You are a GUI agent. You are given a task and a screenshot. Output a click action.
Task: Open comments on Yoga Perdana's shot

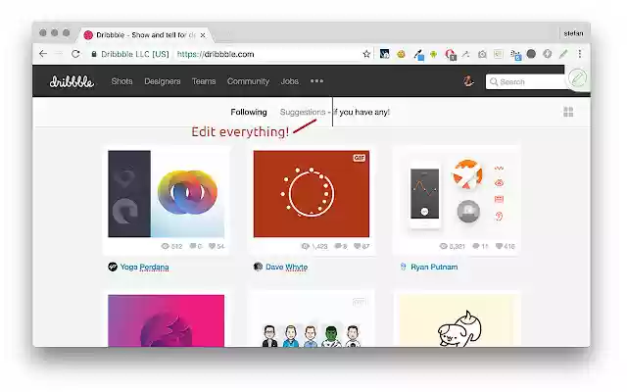tap(196, 246)
